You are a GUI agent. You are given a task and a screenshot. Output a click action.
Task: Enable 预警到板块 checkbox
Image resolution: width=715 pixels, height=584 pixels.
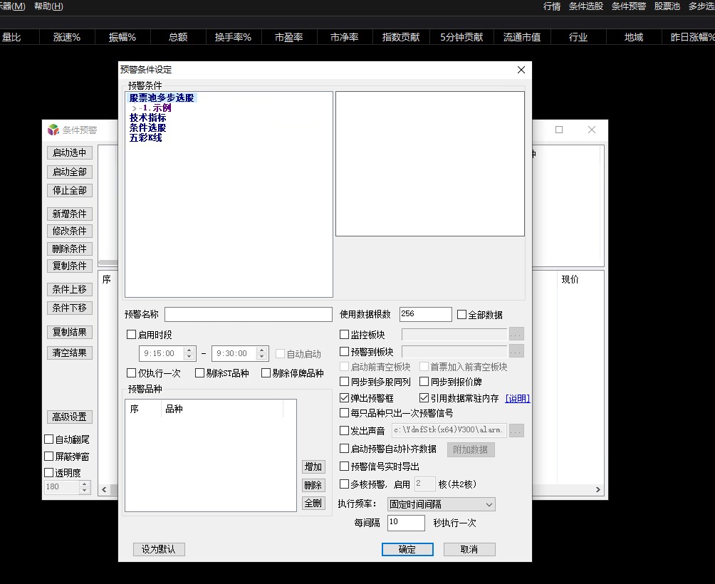click(344, 352)
